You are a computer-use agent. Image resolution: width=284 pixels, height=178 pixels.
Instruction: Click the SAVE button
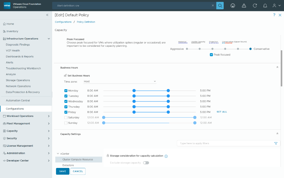(x=63, y=171)
